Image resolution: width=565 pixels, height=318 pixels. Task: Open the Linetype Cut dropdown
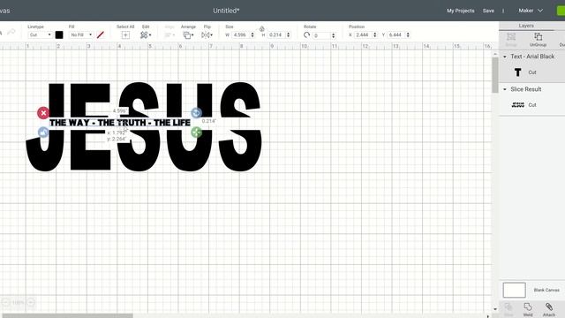(40, 35)
